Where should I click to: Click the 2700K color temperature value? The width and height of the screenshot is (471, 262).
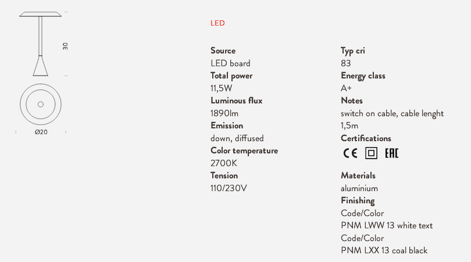click(224, 163)
